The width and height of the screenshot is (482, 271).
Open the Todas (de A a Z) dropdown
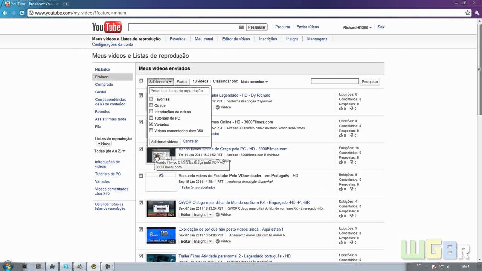tap(110, 151)
